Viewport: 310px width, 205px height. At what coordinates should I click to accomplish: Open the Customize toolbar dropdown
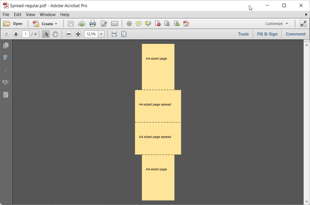click(276, 24)
